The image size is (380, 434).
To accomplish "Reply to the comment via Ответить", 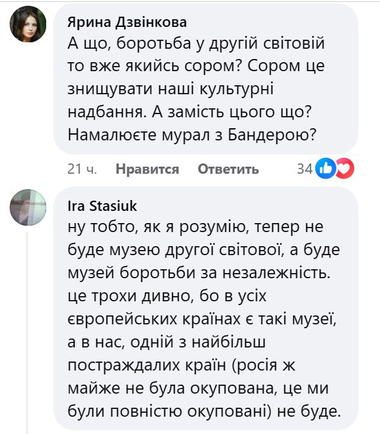I will (x=228, y=169).
